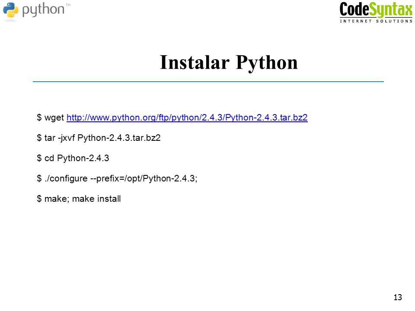Viewport: 415px width, 311px height.
Task: Open the Python-2.4.3.tar.bz2 download link
Action: (187, 117)
